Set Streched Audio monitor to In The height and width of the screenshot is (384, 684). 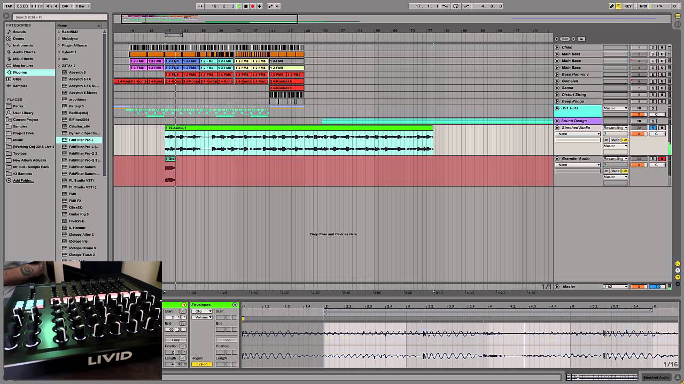(x=607, y=140)
